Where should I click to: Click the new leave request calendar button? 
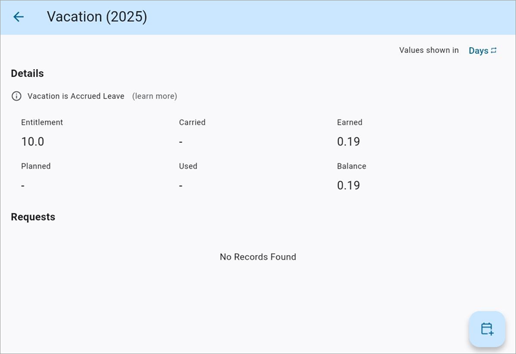tap(487, 329)
